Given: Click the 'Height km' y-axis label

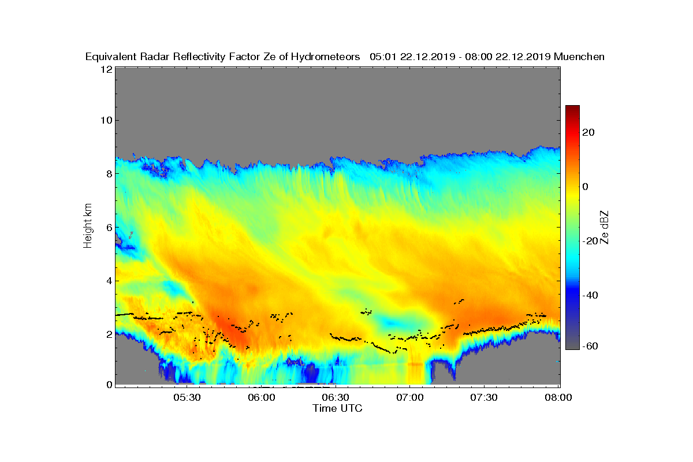Looking at the screenshot, I should [88, 226].
